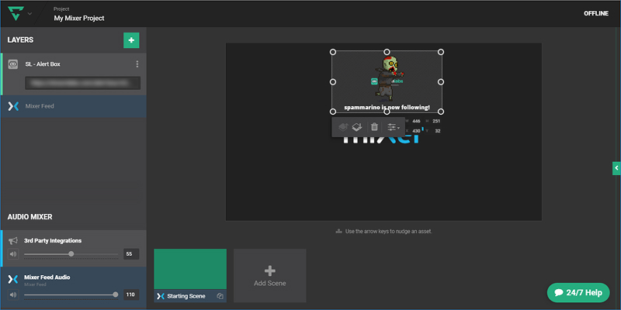The height and width of the screenshot is (310, 621).
Task: Click the Add Scene button
Action: click(x=269, y=276)
